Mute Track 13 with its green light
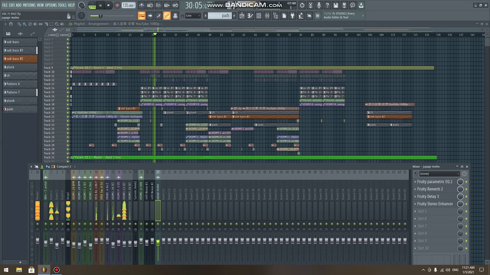490x275 pixels. (x=68, y=84)
